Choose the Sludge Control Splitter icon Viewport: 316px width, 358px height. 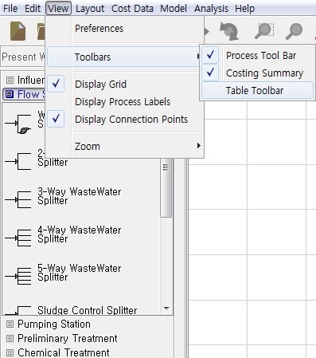(x=18, y=310)
